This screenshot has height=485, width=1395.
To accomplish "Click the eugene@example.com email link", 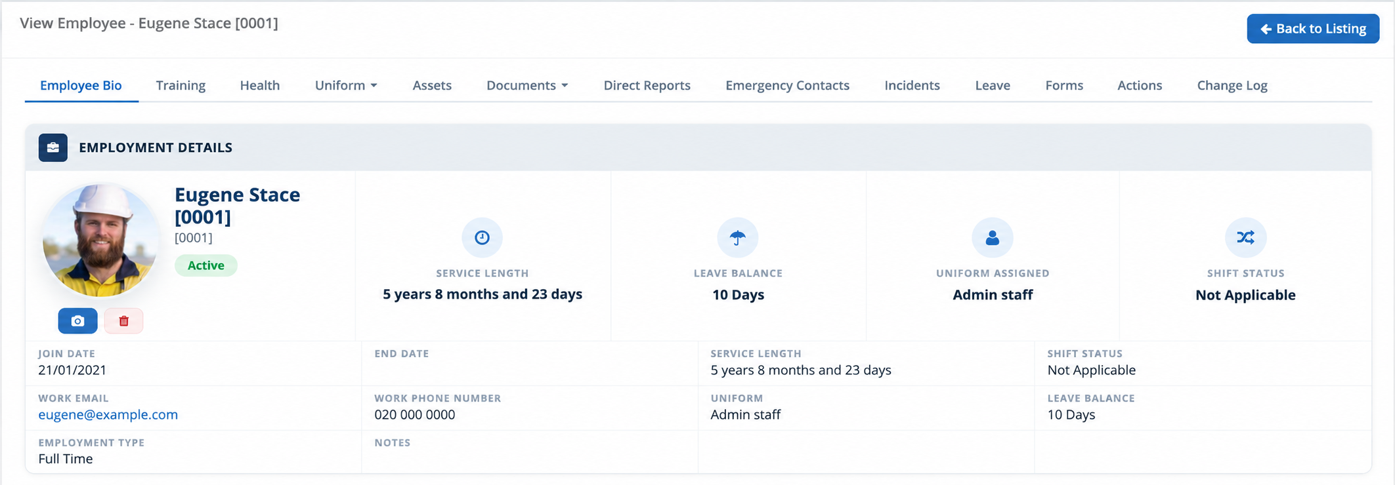I will 108,414.
